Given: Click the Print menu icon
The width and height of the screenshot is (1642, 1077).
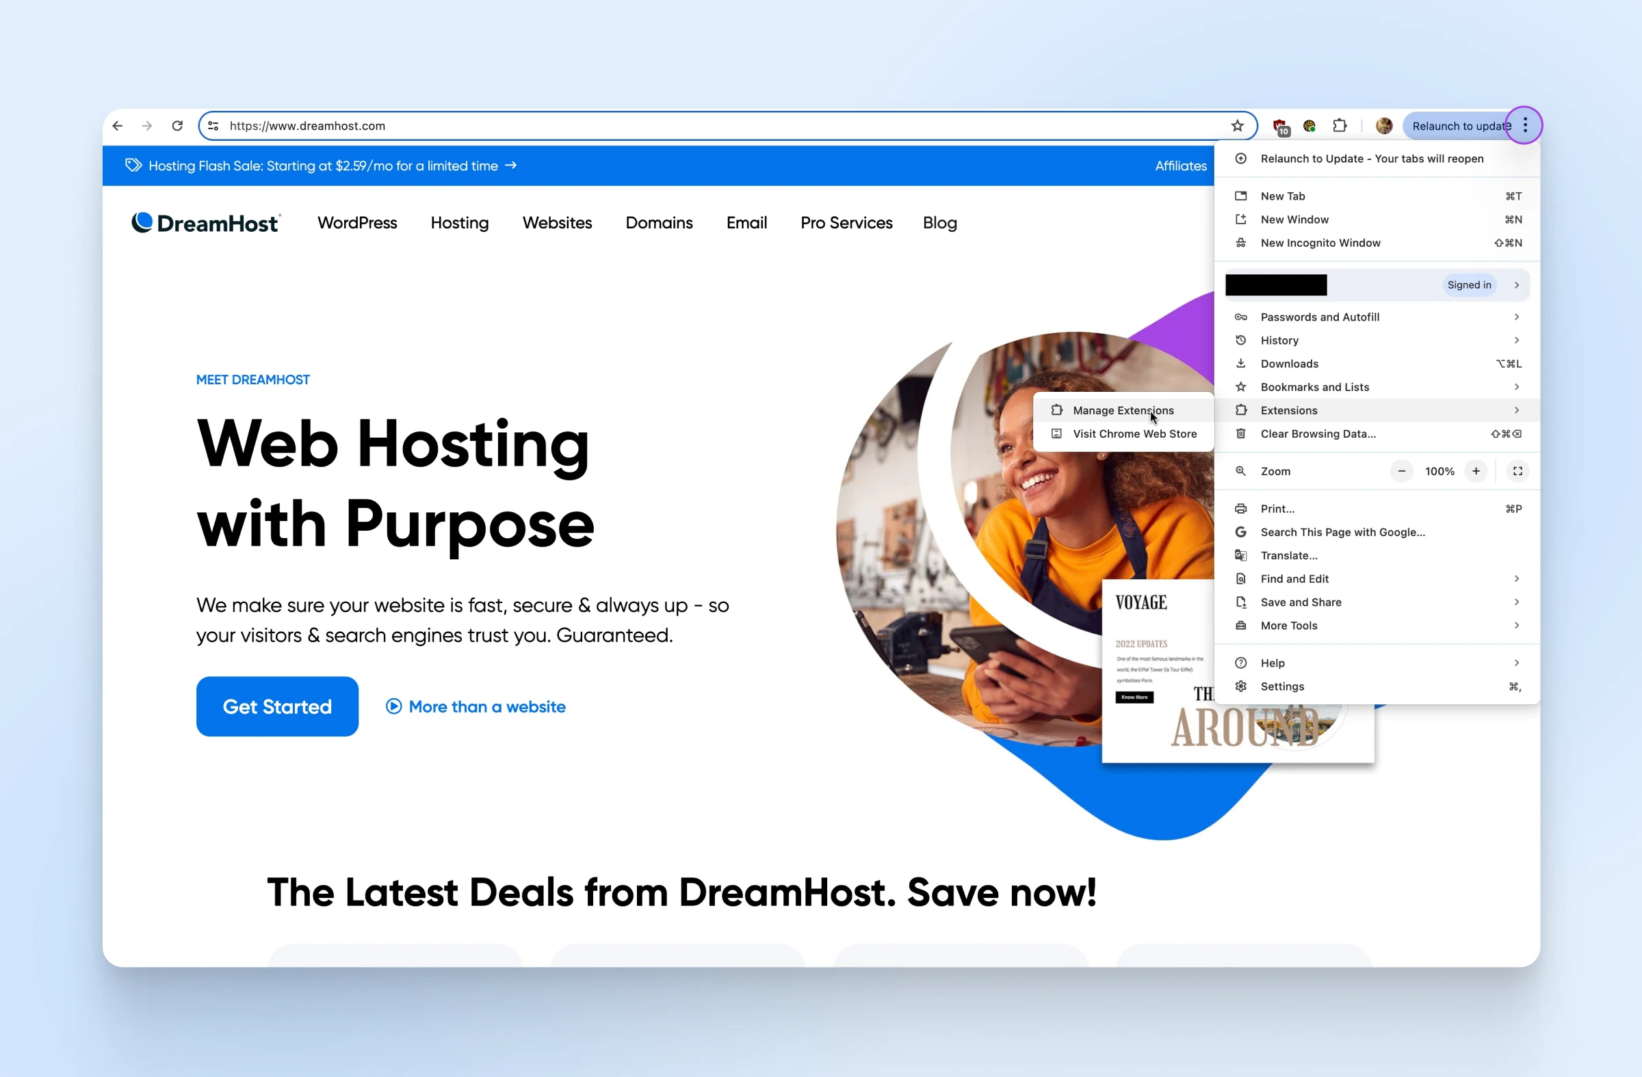Looking at the screenshot, I should click(x=1243, y=506).
